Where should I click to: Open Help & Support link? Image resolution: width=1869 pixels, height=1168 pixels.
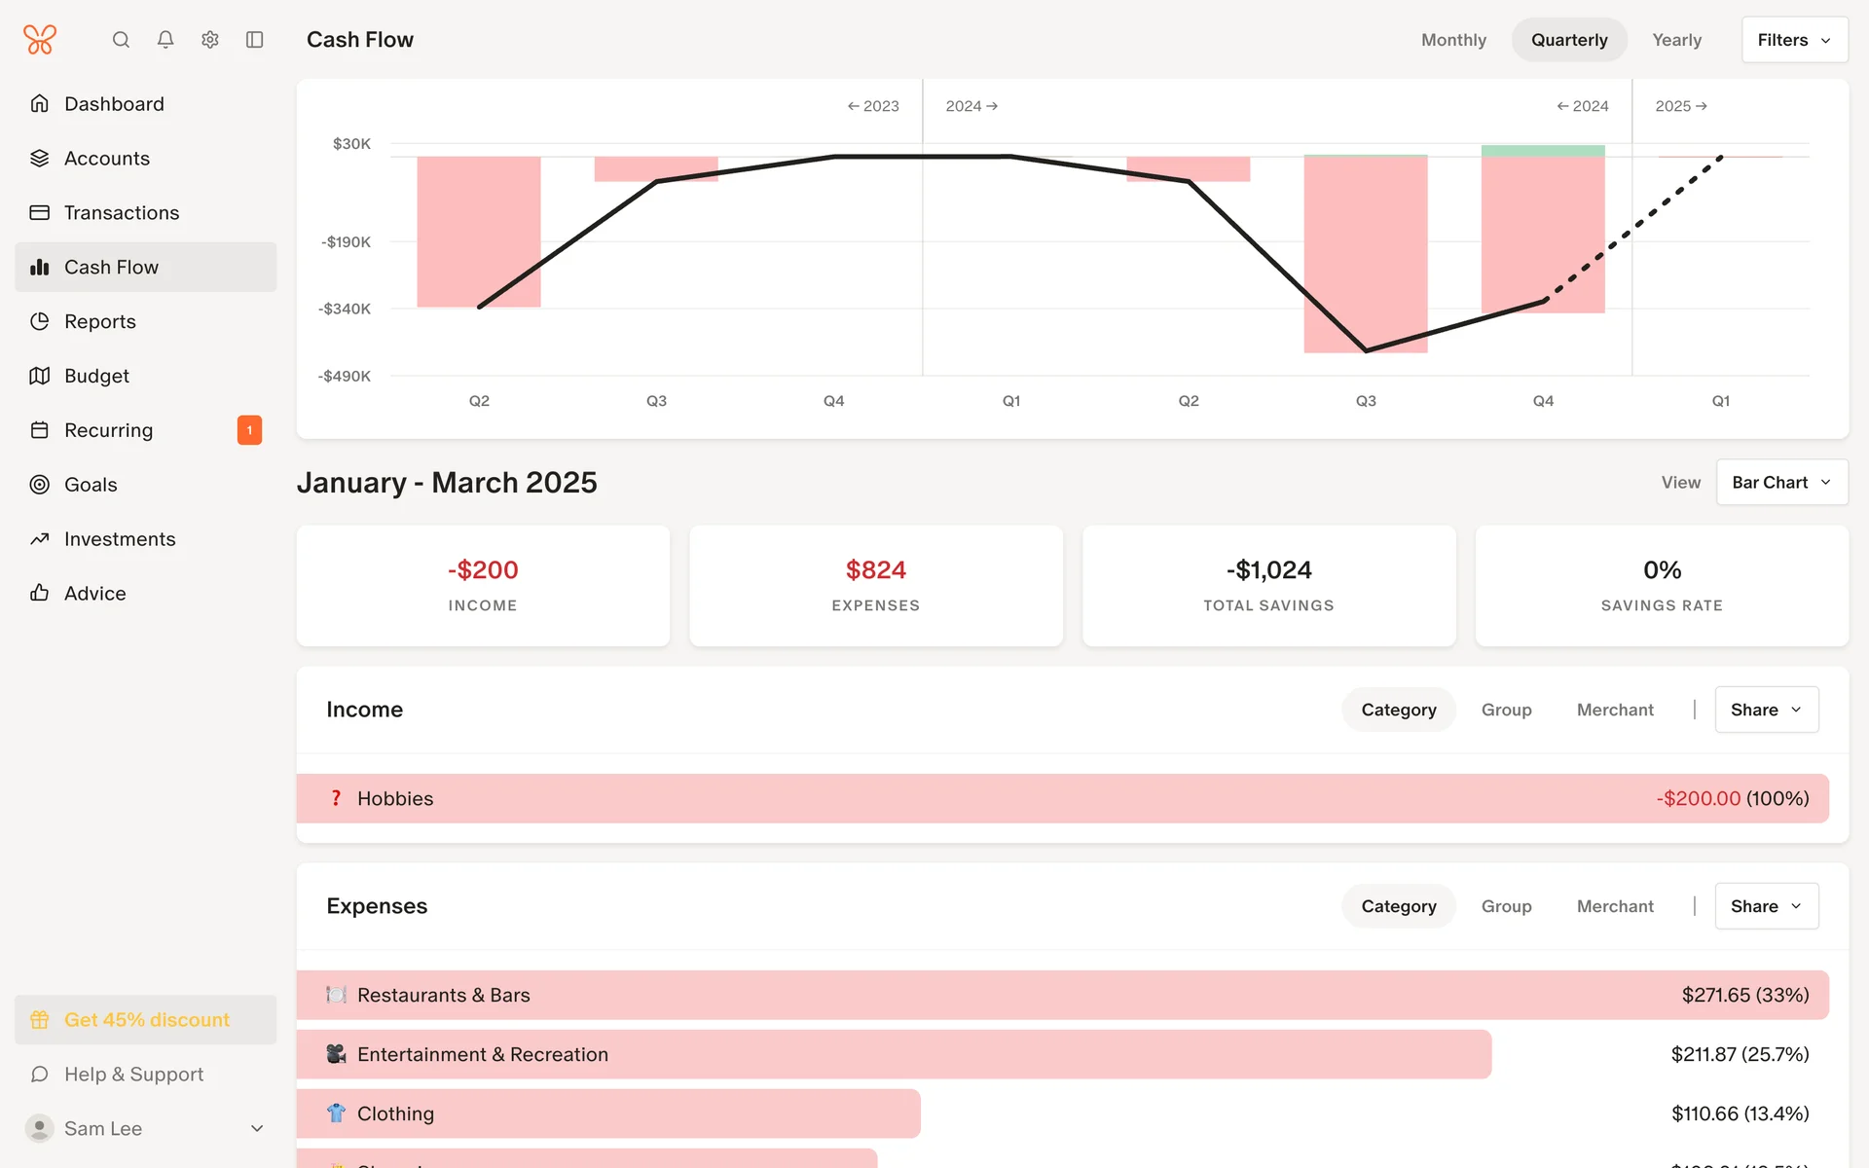click(133, 1075)
